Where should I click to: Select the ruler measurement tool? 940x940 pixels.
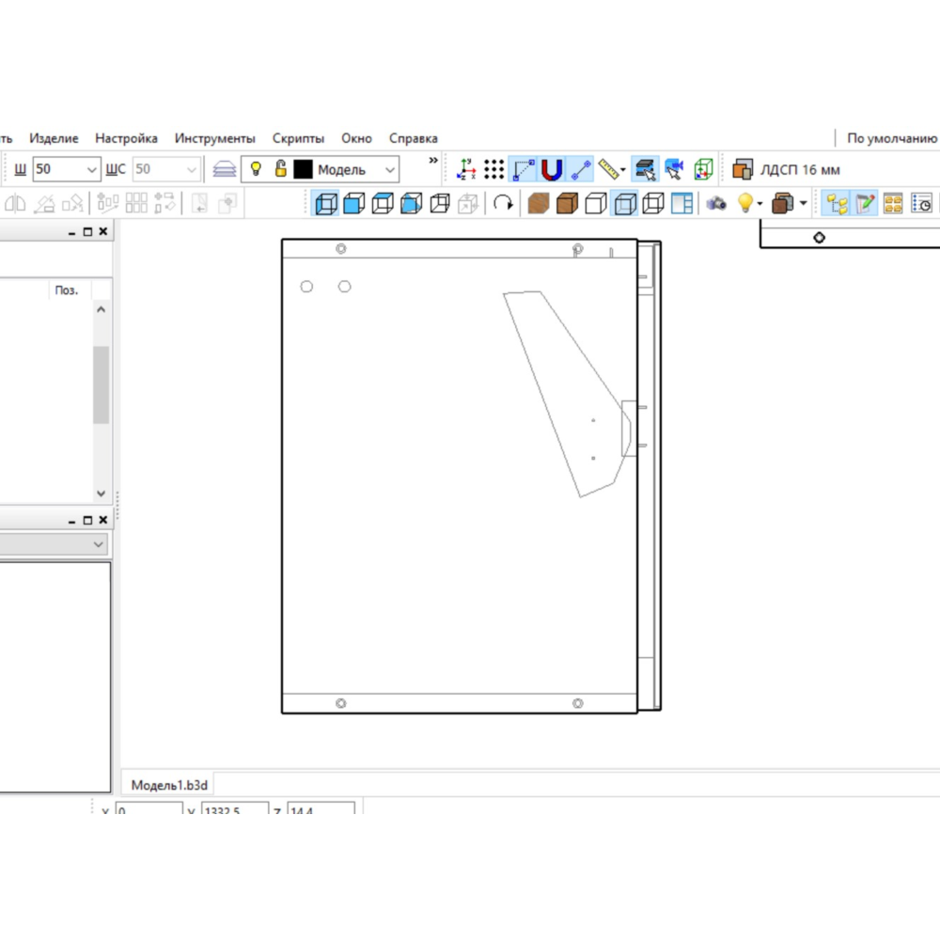point(609,170)
